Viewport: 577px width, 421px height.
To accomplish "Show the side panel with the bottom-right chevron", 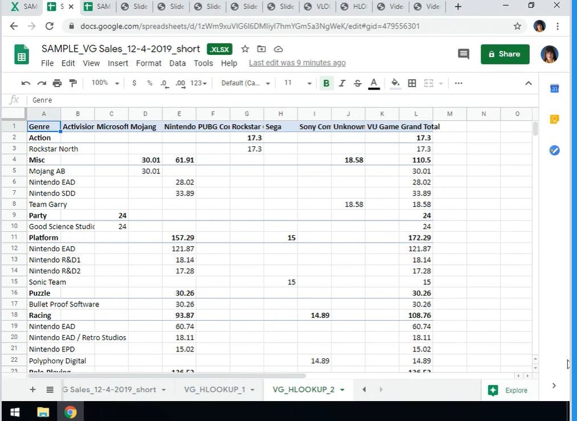I will pyautogui.click(x=554, y=385).
